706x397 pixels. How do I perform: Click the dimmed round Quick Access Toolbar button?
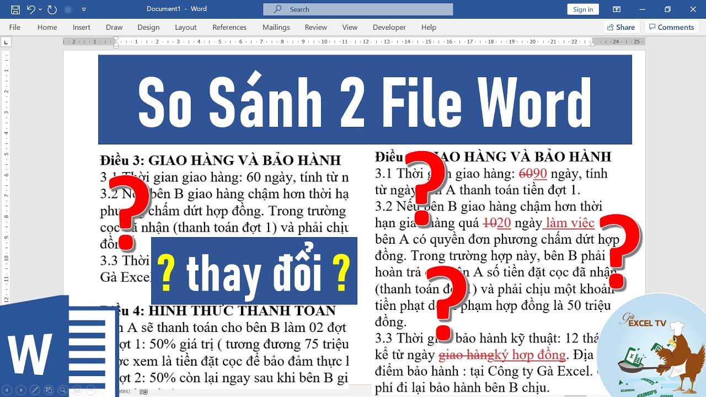[68, 9]
